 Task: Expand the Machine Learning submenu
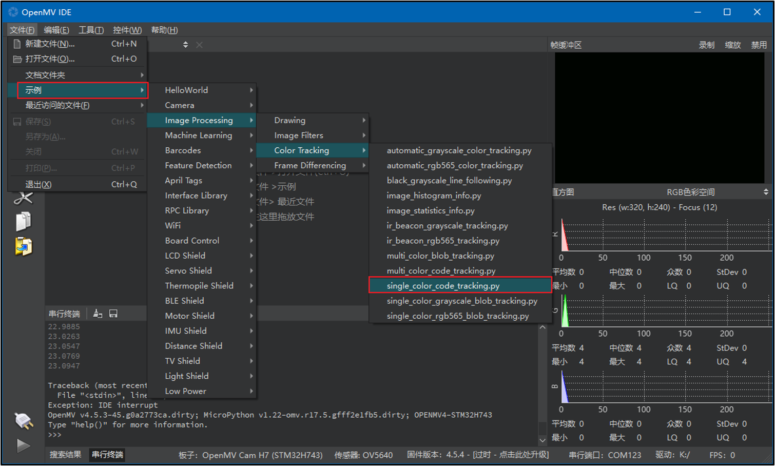202,135
